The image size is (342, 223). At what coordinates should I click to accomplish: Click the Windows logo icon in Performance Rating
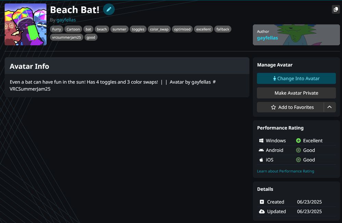pos(261,141)
